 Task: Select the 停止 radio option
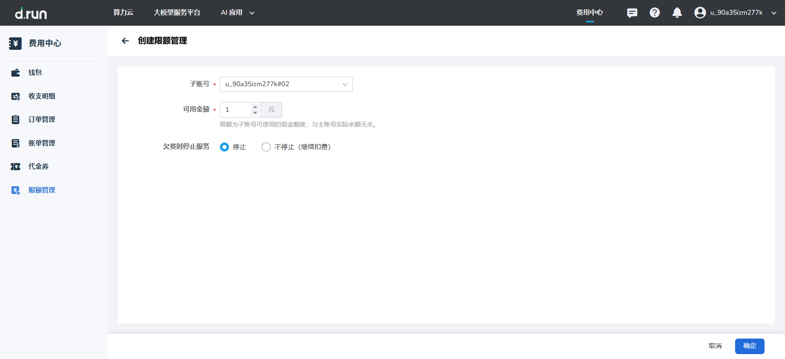[x=224, y=147]
